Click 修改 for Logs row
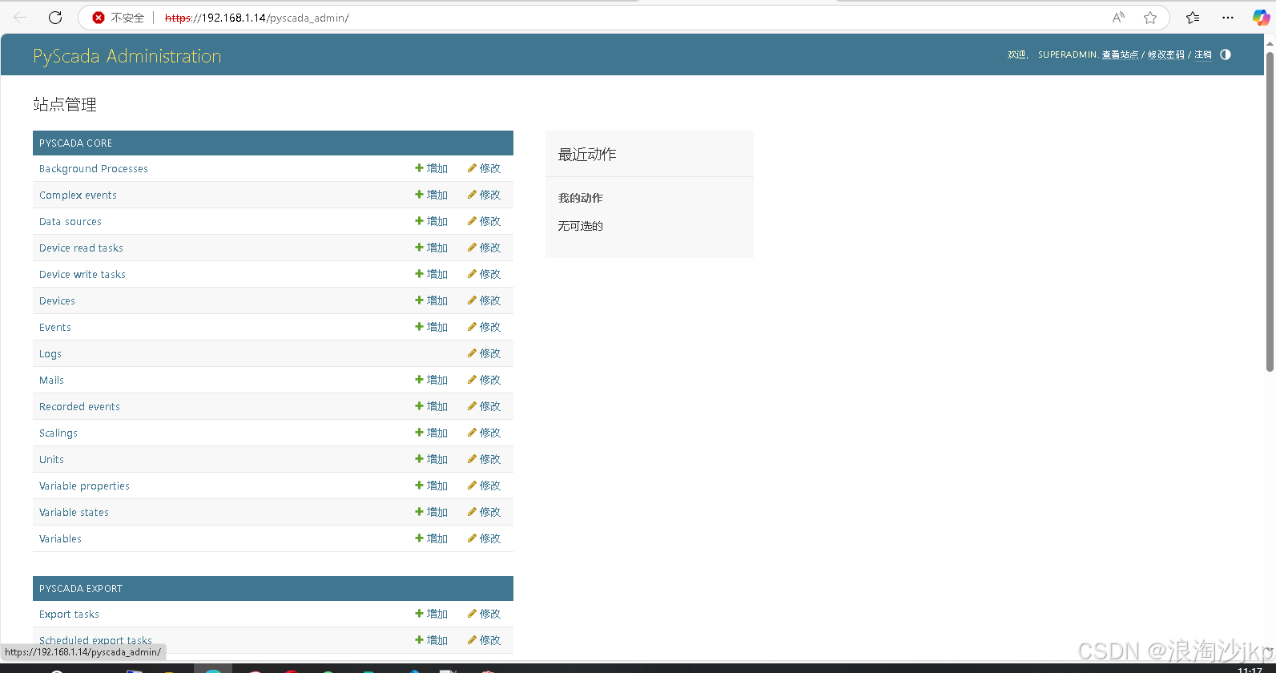The width and height of the screenshot is (1276, 673). (484, 353)
